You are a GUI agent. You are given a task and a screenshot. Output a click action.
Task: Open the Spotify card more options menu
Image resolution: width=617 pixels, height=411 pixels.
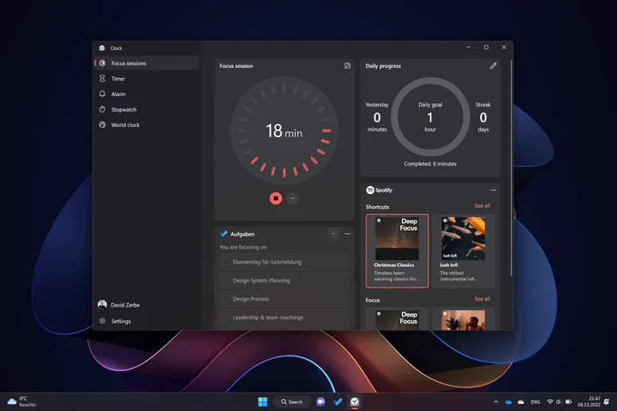click(493, 190)
